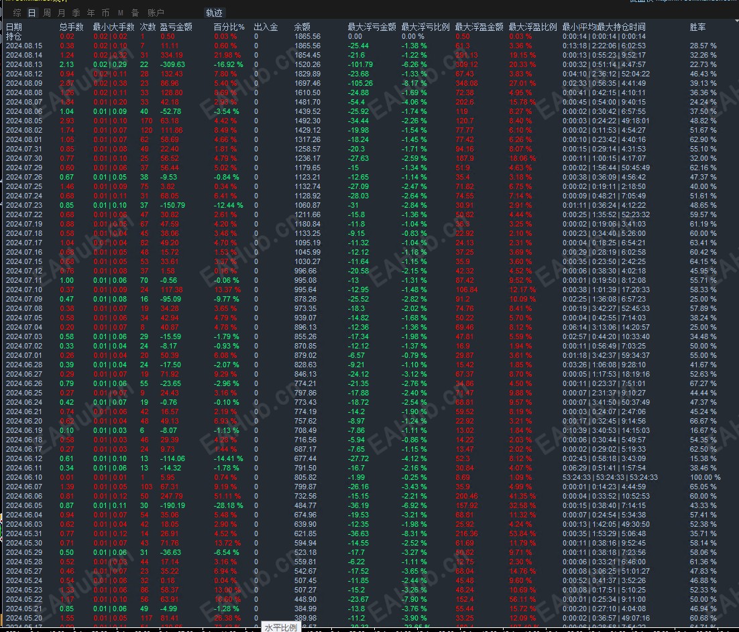Viewport: 739px width, 632px height.
Task: Click the 100.00 % win rate cell
Action: coord(705,478)
